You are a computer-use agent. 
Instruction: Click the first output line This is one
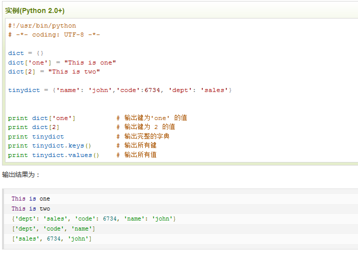31,198
